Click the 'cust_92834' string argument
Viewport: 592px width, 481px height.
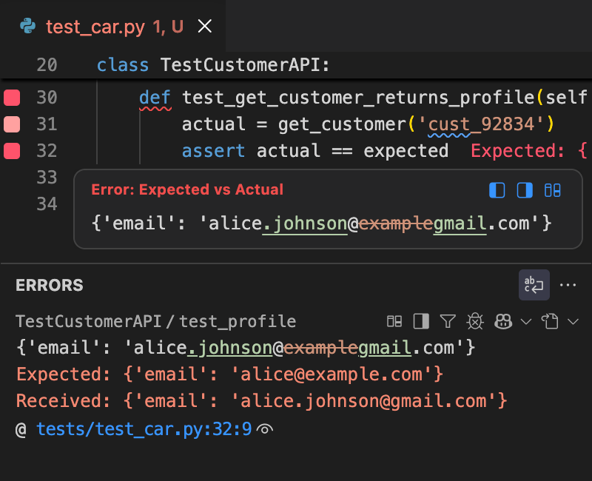tap(482, 124)
